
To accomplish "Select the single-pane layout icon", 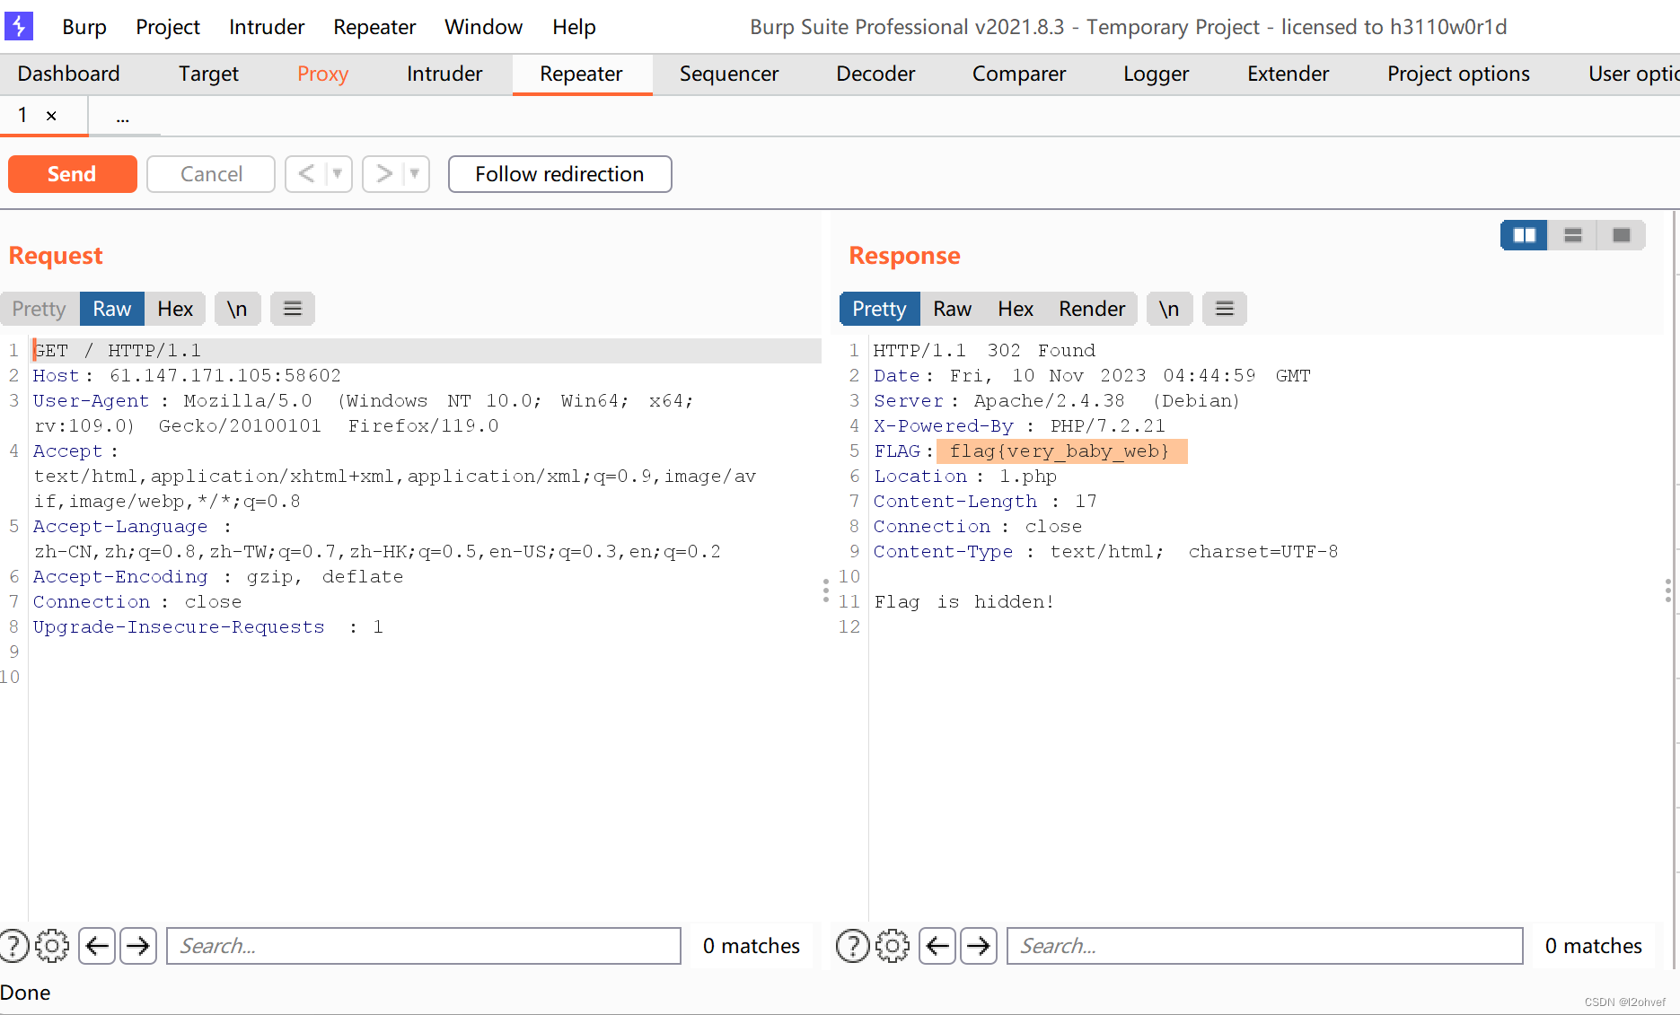I will (1621, 235).
